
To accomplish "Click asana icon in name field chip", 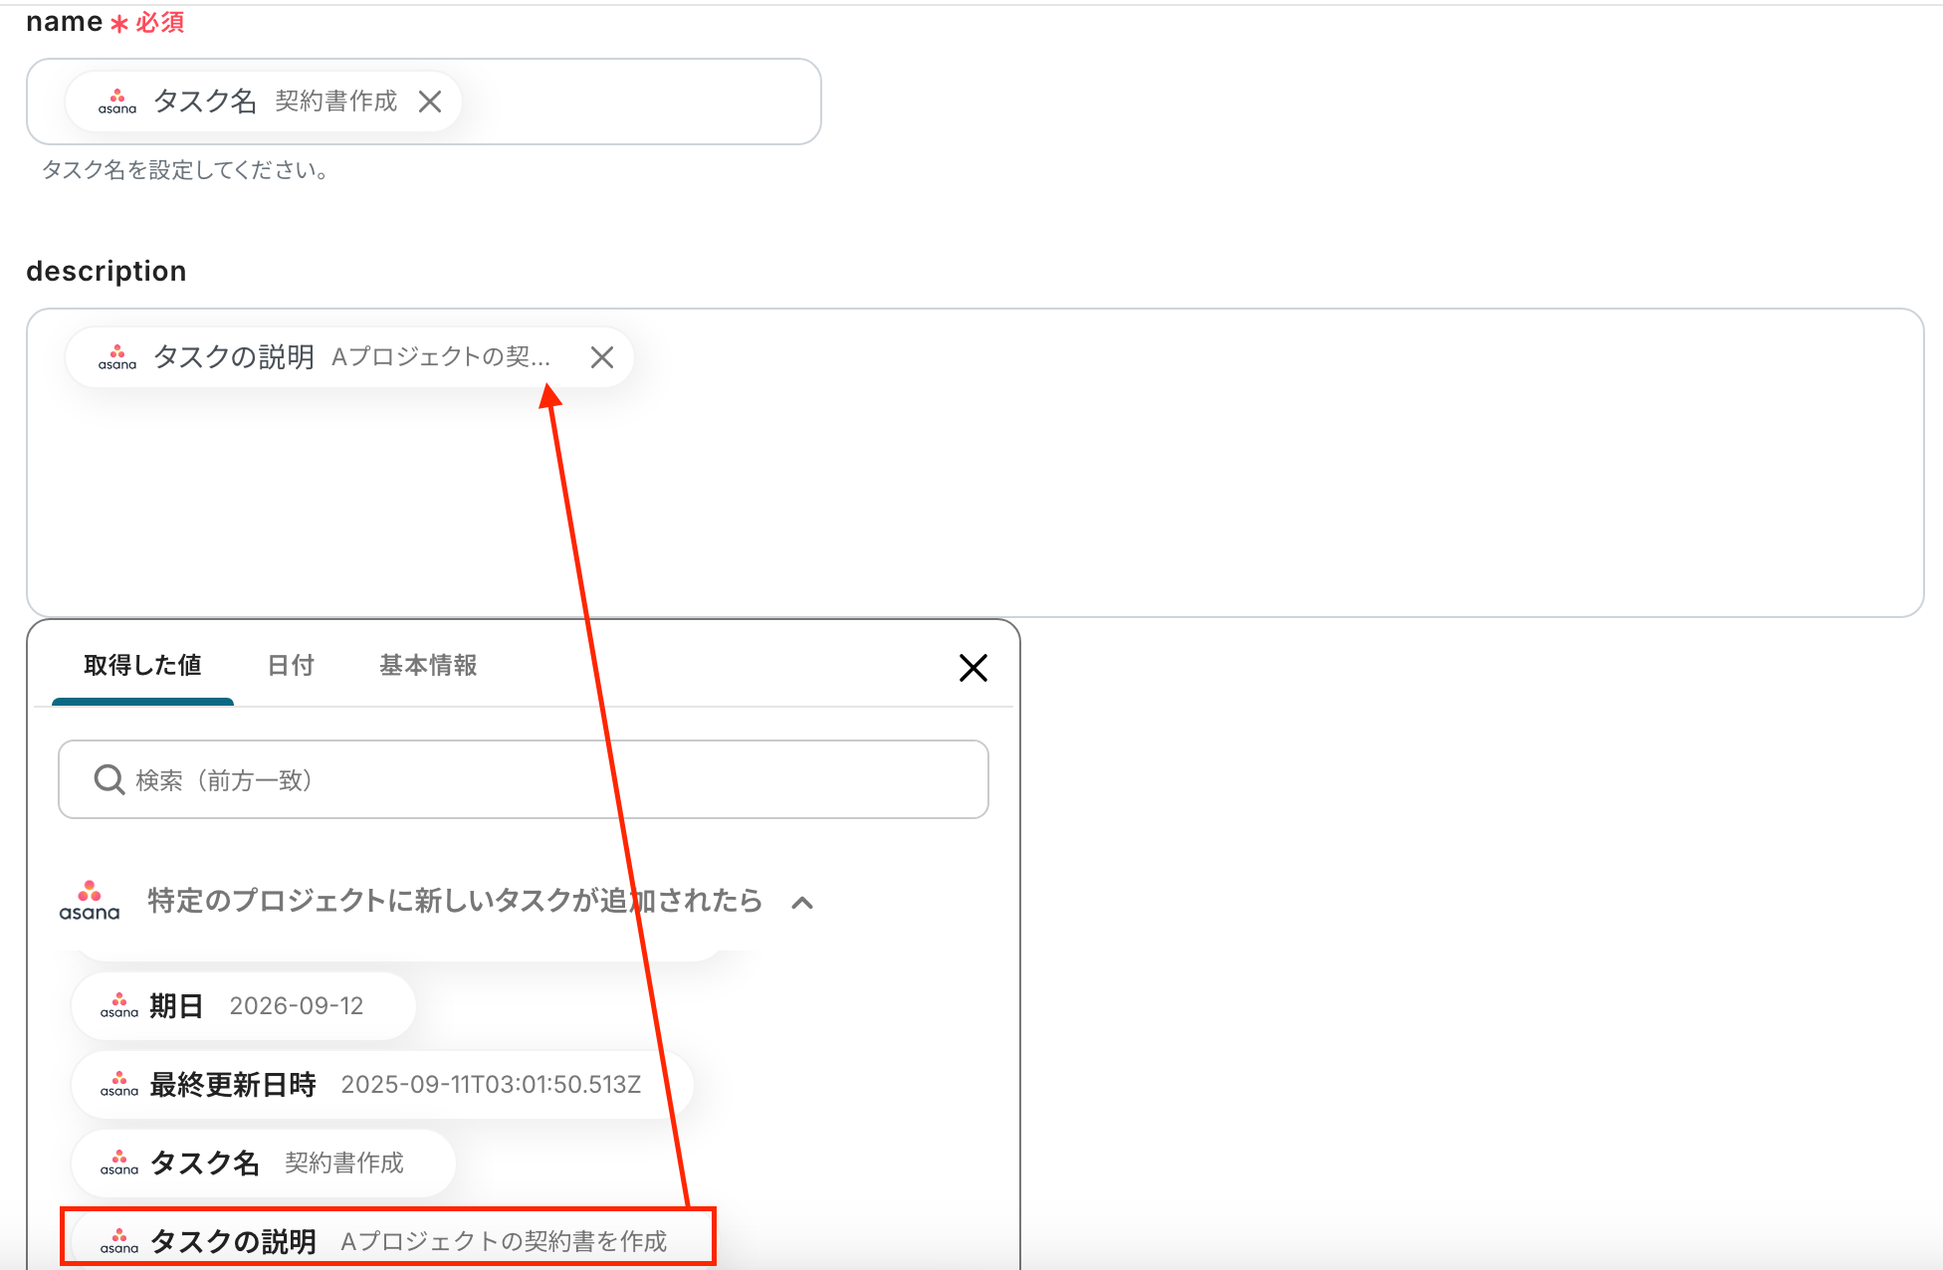I will point(117,102).
